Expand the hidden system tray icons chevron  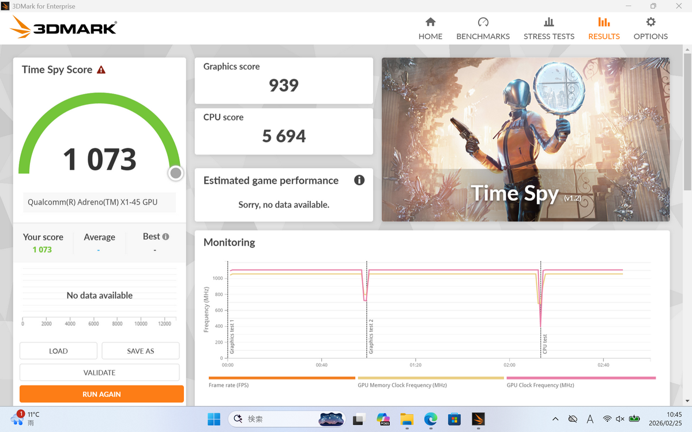tap(555, 419)
